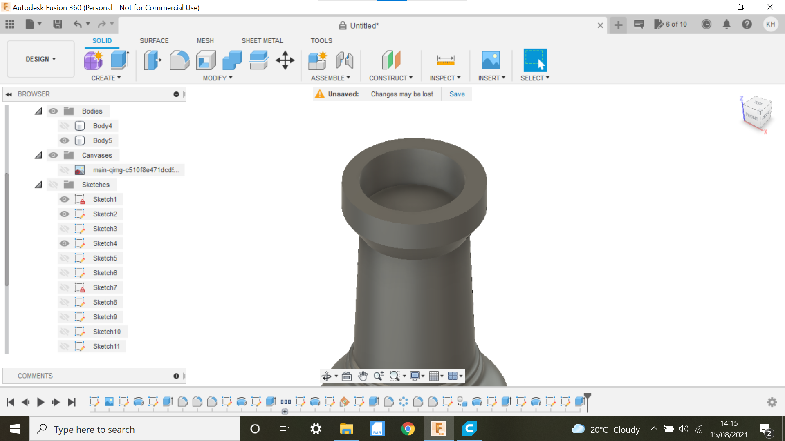Click the Pan hand tool
785x441 pixels.
pyautogui.click(x=363, y=376)
